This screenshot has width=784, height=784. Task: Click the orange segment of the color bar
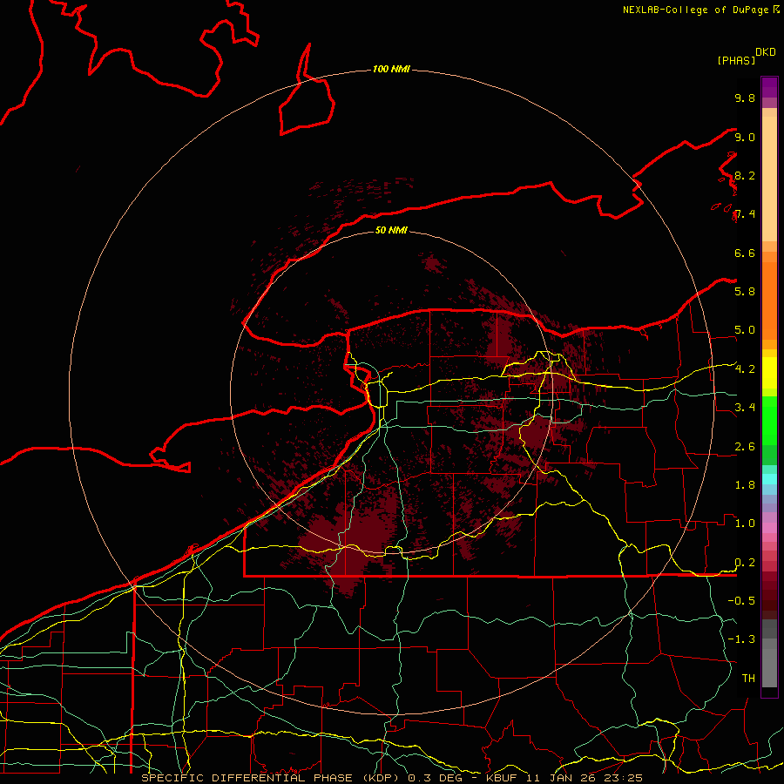769,300
